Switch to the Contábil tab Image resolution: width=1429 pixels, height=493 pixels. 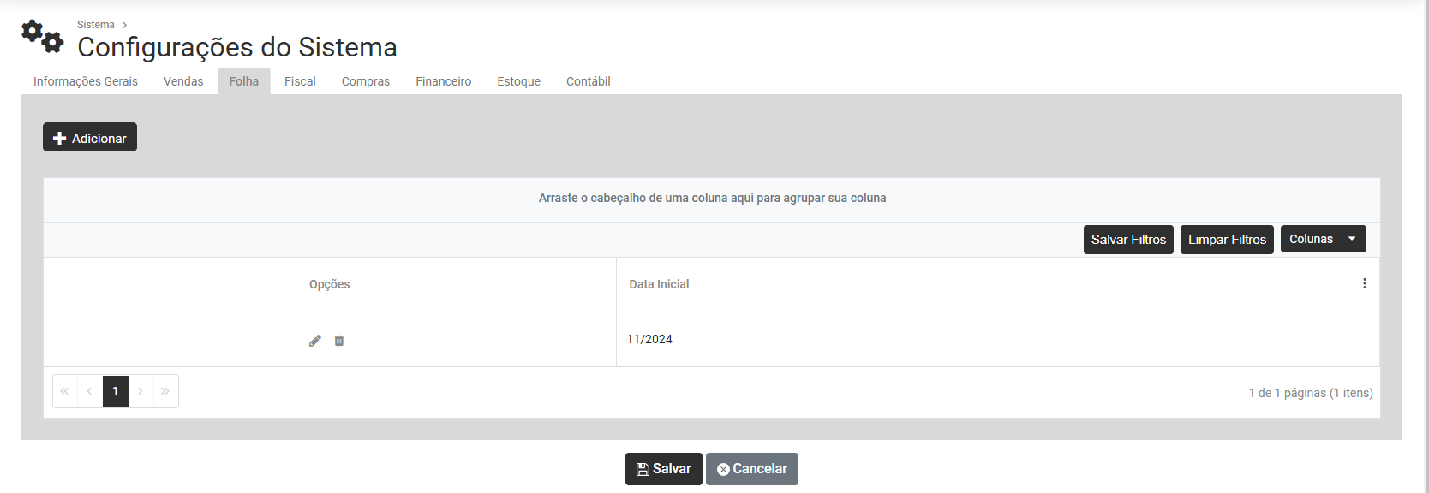(589, 81)
